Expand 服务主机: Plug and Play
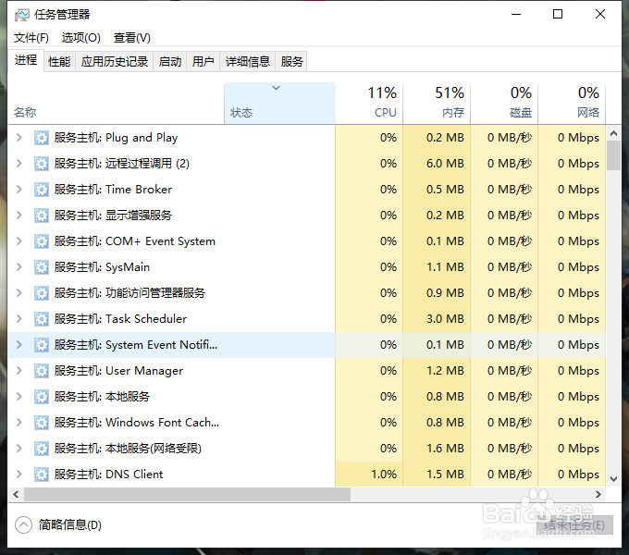Screen dimensions: 629x555 pos(18,138)
